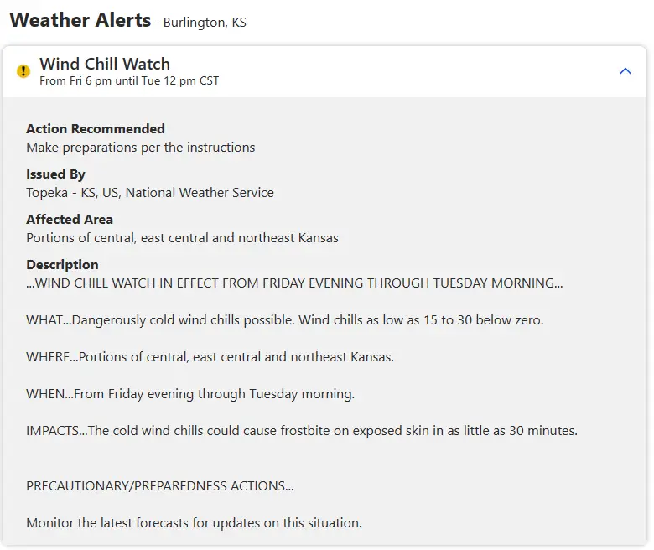Screen dimensions: 654x550
Task: Click the WHAT dangerously cold wind chills line
Action: (x=285, y=319)
